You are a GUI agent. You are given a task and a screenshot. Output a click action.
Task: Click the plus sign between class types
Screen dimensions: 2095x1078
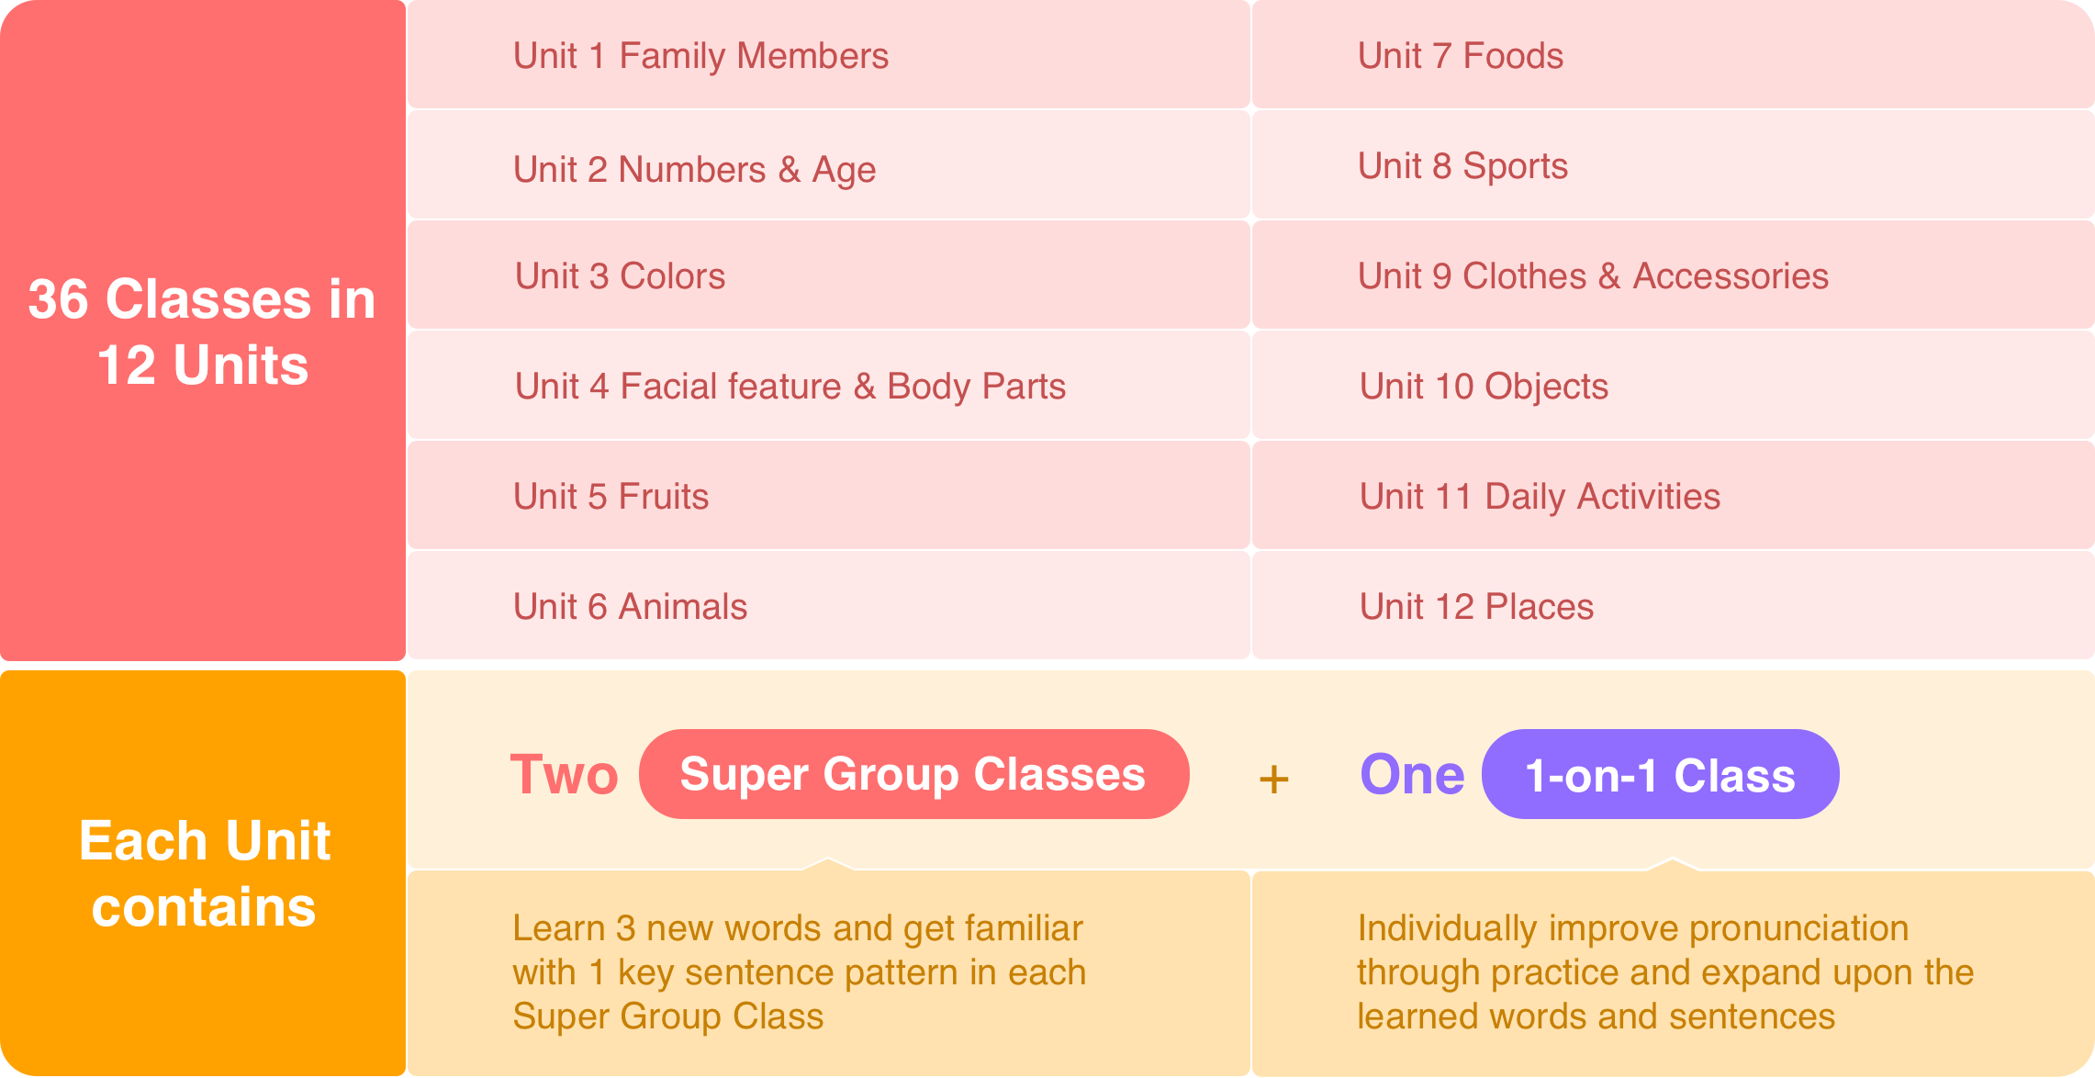pyautogui.click(x=1273, y=780)
